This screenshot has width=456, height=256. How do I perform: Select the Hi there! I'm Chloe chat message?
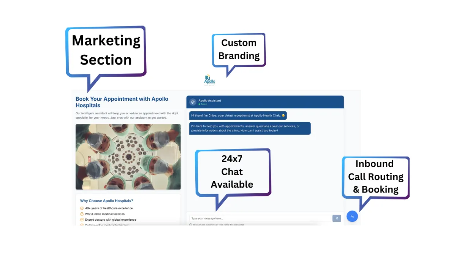(238, 115)
